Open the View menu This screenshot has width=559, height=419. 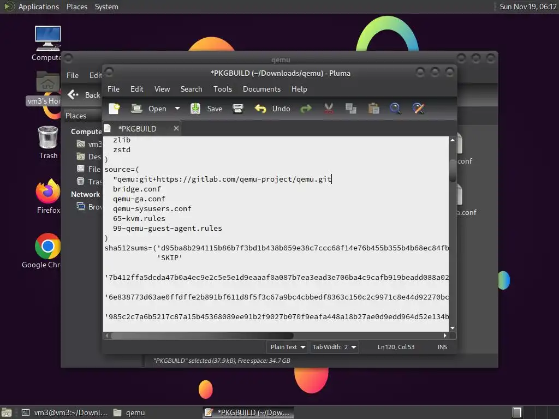[x=162, y=89]
